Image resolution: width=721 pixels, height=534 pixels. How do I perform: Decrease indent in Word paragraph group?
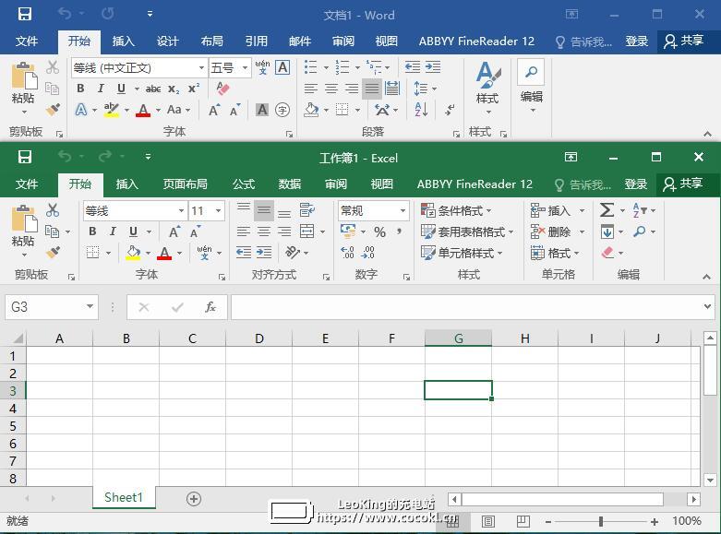413,67
